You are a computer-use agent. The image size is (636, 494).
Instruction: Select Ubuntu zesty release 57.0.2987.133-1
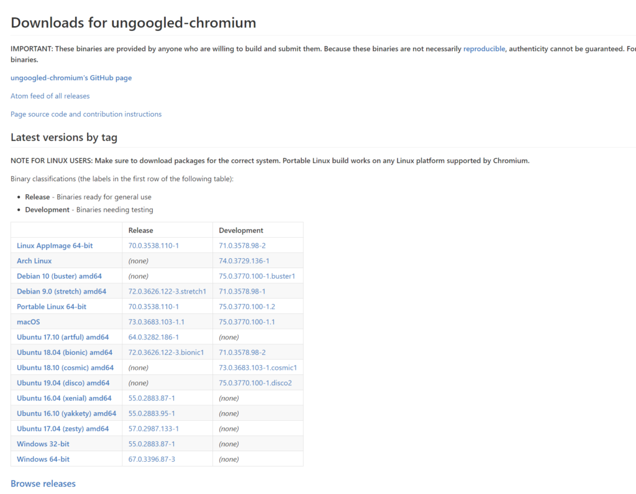click(x=153, y=429)
